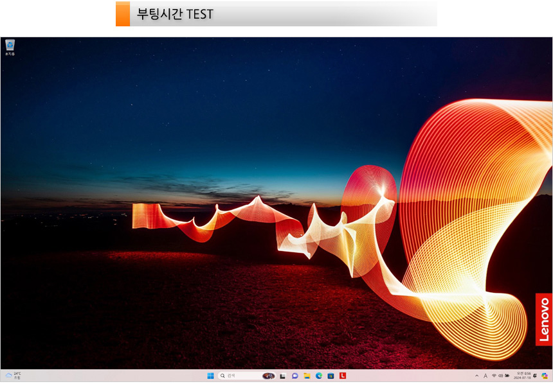Viewport: 553px width, 384px height.
Task: Check the battery status icon
Action: coord(507,376)
